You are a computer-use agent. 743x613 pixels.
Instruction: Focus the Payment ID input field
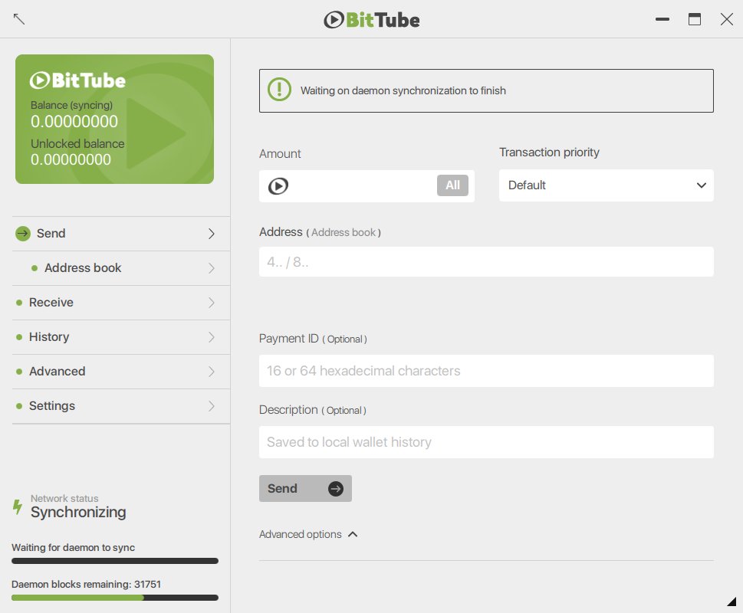tap(486, 371)
